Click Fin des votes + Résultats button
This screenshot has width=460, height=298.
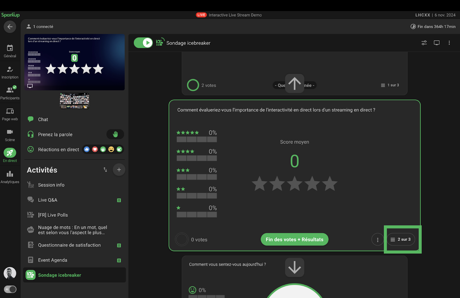click(294, 239)
